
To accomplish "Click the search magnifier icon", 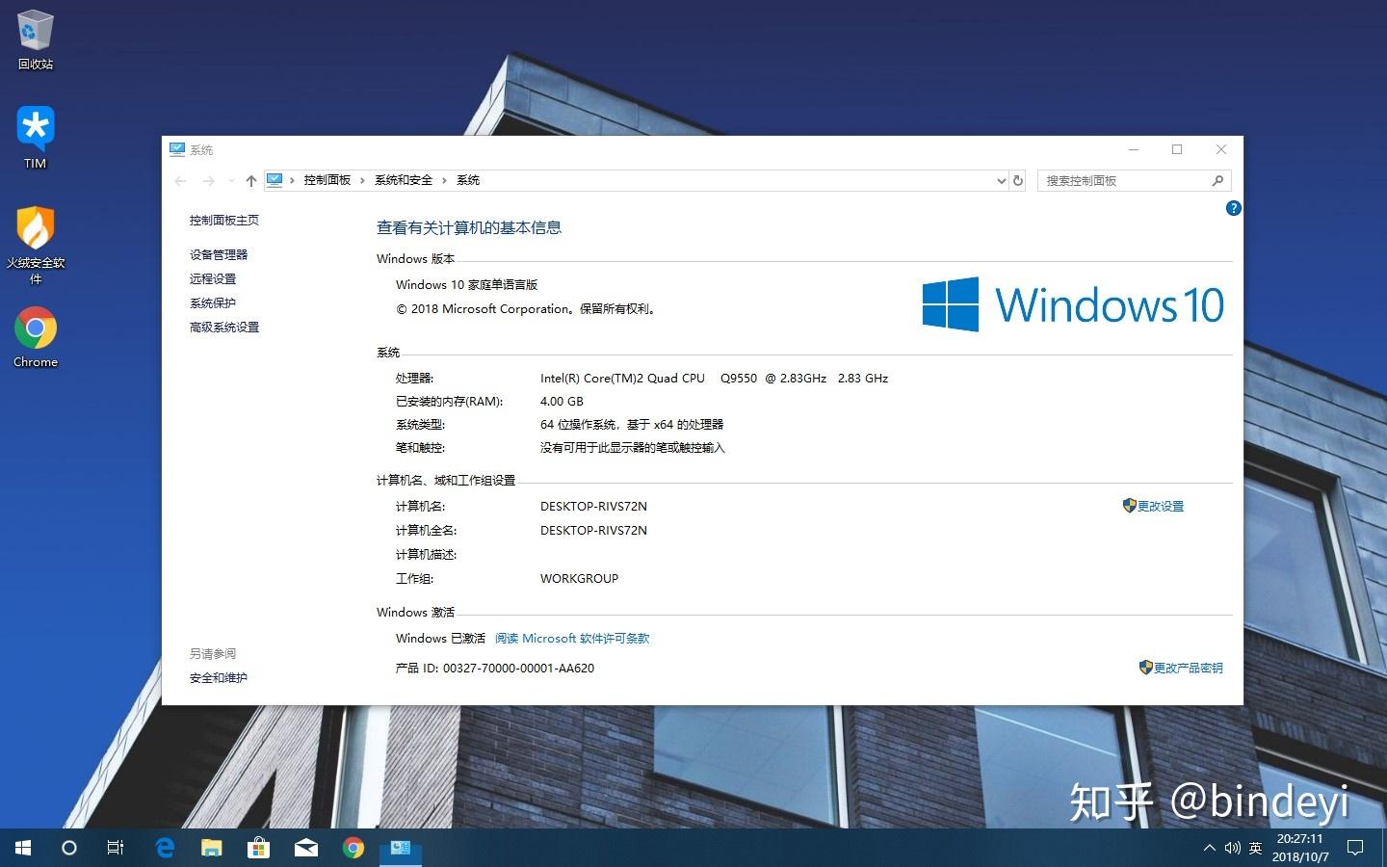I will (x=1217, y=180).
